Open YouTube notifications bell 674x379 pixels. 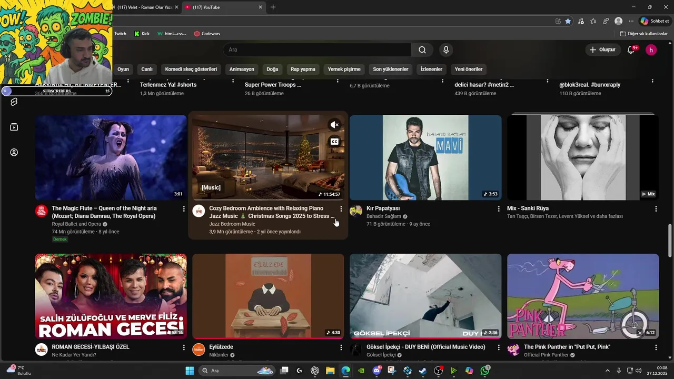click(x=631, y=50)
